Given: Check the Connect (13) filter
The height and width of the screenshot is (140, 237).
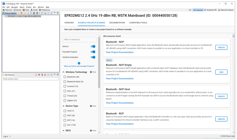Looking at the screenshot, I should pyautogui.click(x=65, y=86).
